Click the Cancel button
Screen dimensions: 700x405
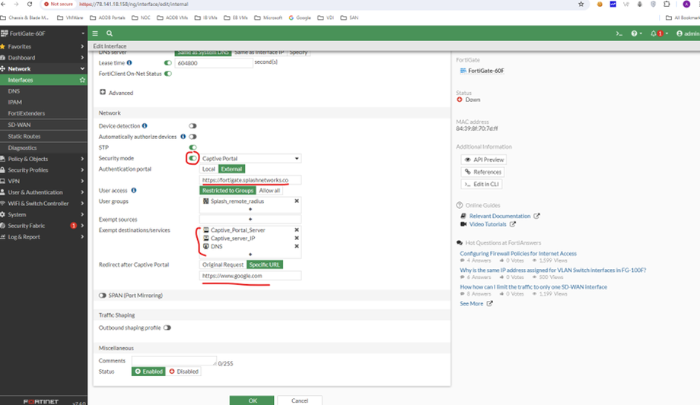pyautogui.click(x=300, y=400)
